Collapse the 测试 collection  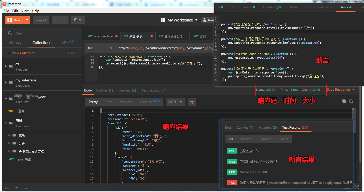(x=6, y=123)
